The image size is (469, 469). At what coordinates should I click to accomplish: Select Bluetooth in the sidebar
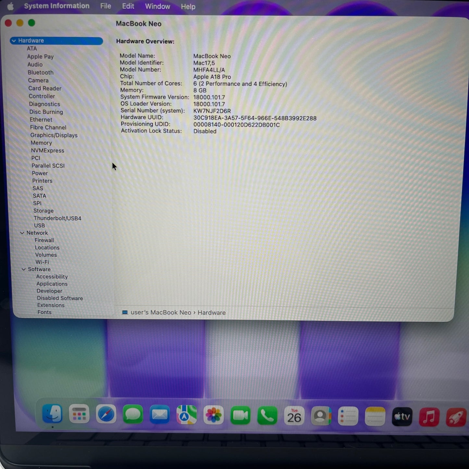pos(41,72)
